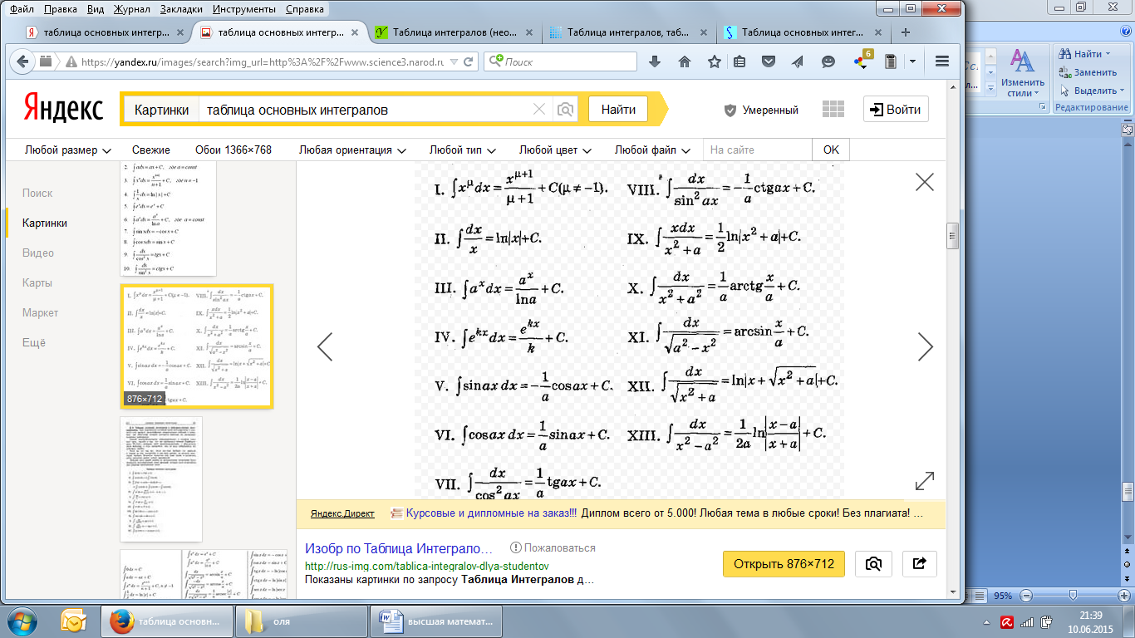Screen dimensions: 1135x638
Task: Reload the page using the refresh icon
Action: click(x=469, y=61)
